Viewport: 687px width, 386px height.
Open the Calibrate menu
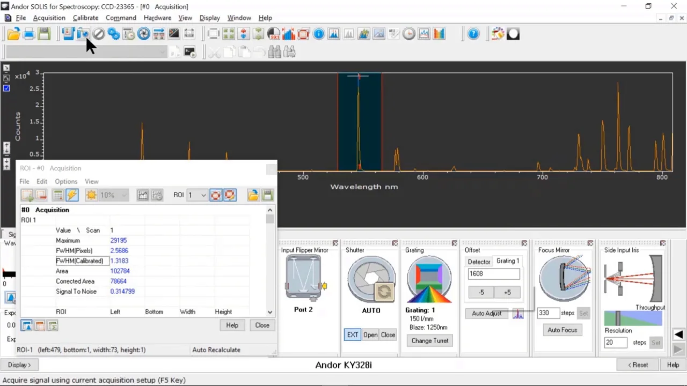pyautogui.click(x=85, y=18)
